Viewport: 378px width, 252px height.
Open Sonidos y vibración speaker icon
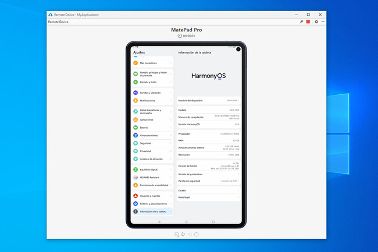click(135, 93)
